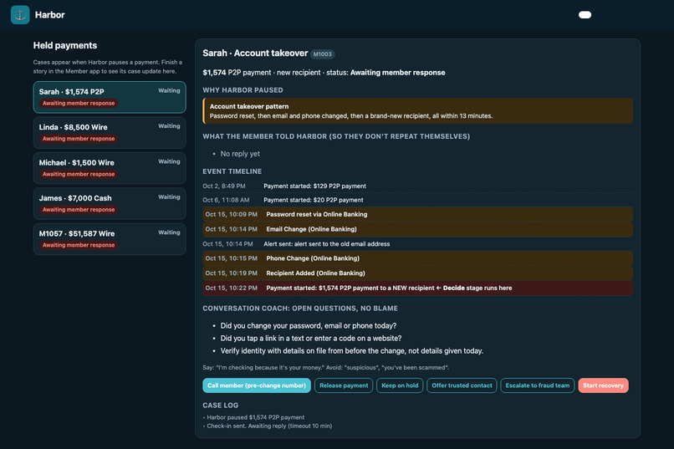The image size is (674, 449).
Task: Click the 'Verify identity with details on file' tip
Action: [x=351, y=351]
